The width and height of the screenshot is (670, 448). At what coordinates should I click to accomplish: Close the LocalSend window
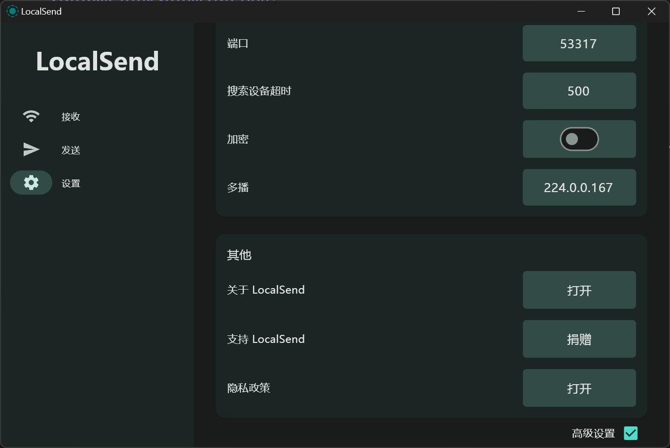point(651,12)
